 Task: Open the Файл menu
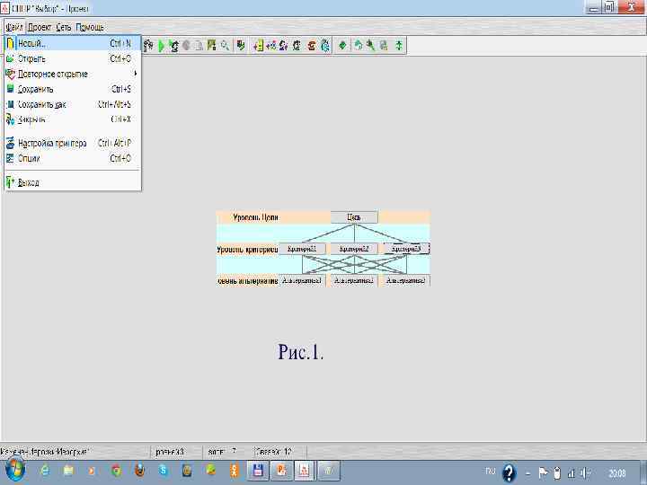pos(14,27)
